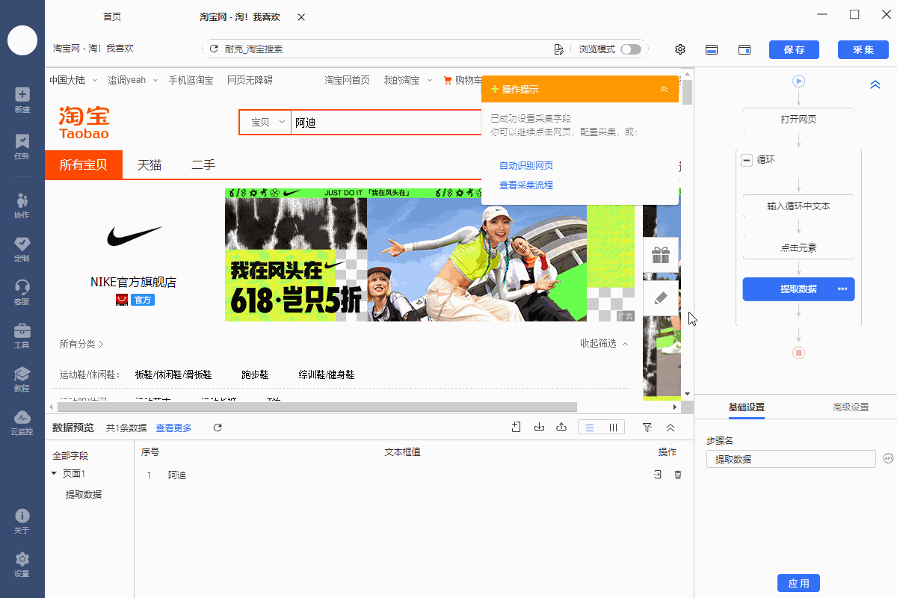Click the 步骤名 step name input field
The width and height of the screenshot is (897, 598).
[791, 459]
